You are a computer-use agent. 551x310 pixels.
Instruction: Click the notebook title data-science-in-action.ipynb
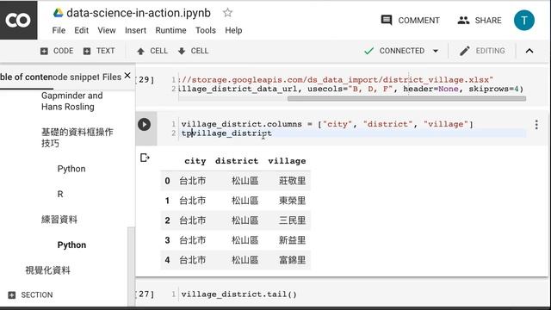[139, 13]
